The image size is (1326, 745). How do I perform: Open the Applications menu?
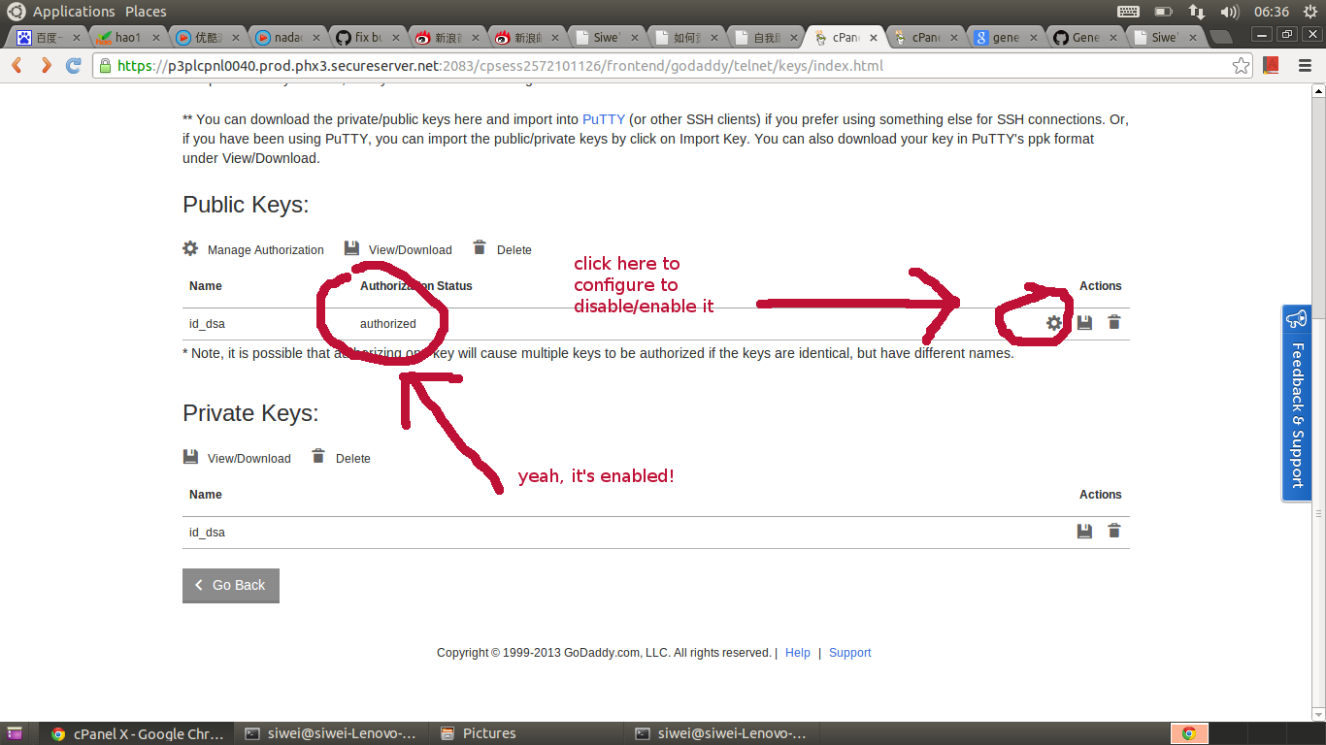click(x=72, y=11)
